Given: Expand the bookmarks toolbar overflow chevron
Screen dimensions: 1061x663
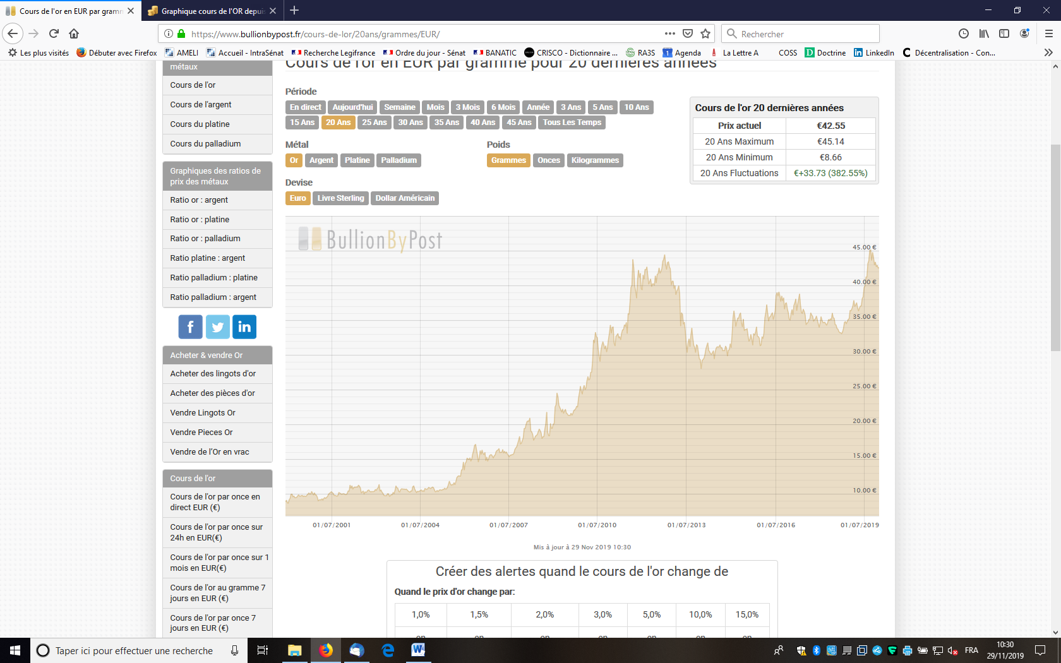Looking at the screenshot, I should click(1048, 52).
